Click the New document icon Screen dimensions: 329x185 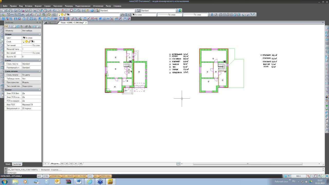click(3, 11)
